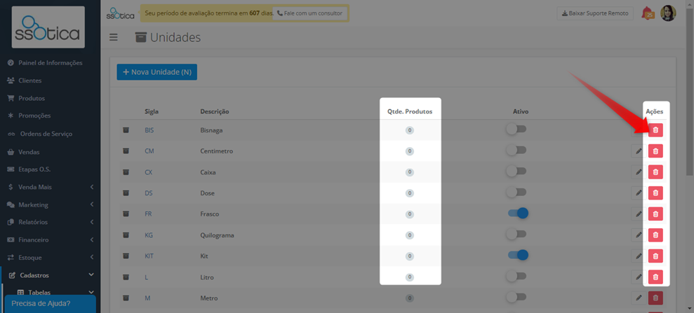Image resolution: width=694 pixels, height=313 pixels.
Task: Click the page vertical scrollbar
Action: [690, 88]
